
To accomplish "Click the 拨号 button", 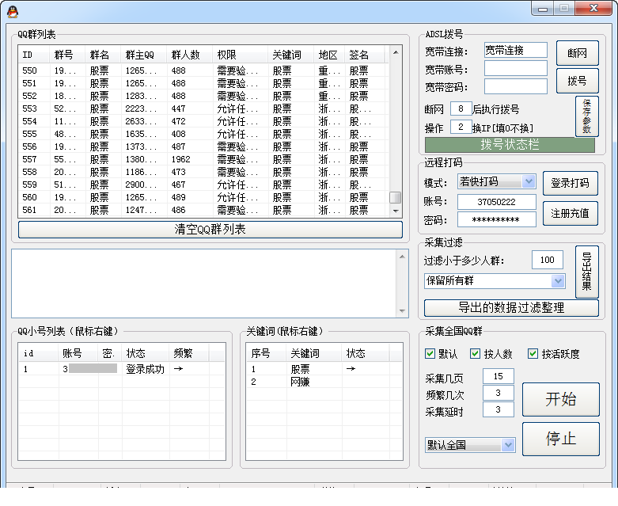I will tap(578, 81).
